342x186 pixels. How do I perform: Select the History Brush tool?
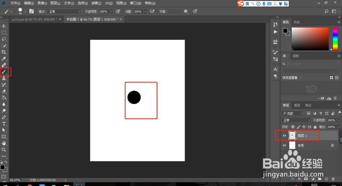4,85
